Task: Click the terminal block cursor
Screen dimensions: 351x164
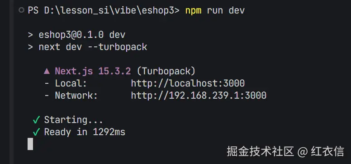Action: [x=30, y=144]
